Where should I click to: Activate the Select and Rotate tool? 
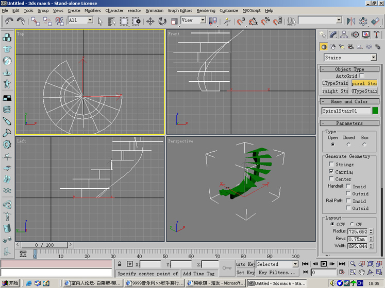(x=162, y=21)
